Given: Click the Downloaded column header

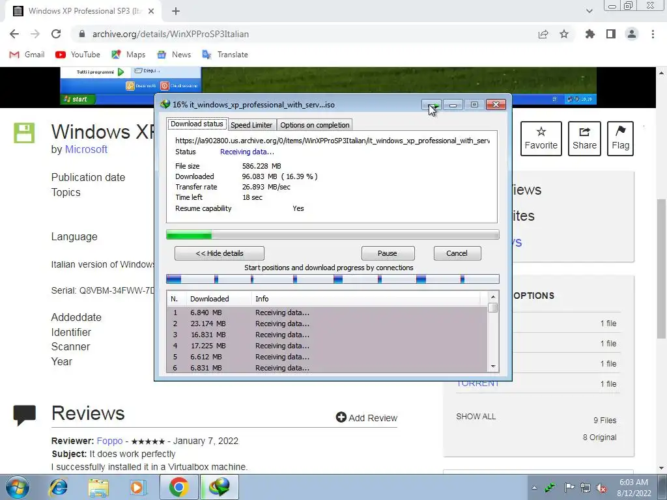Looking at the screenshot, I should pos(219,299).
